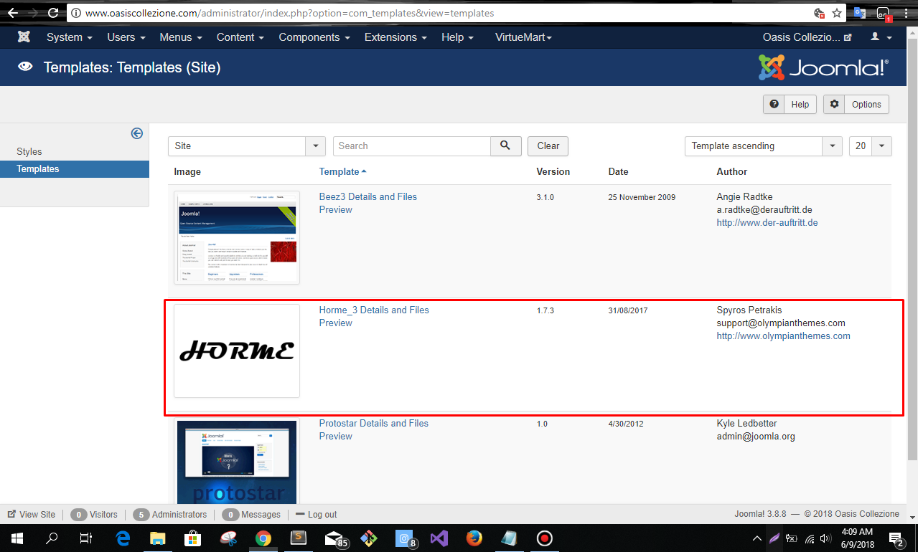Click Log out in the status bar

coord(316,514)
